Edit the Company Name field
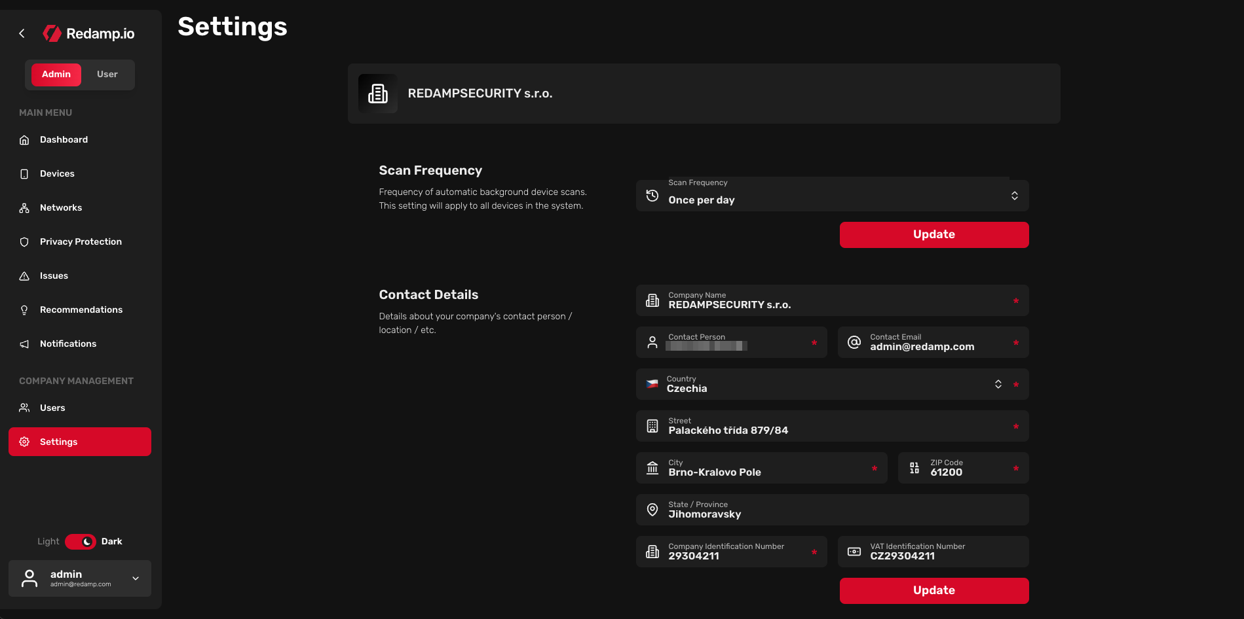The image size is (1244, 619). point(833,300)
